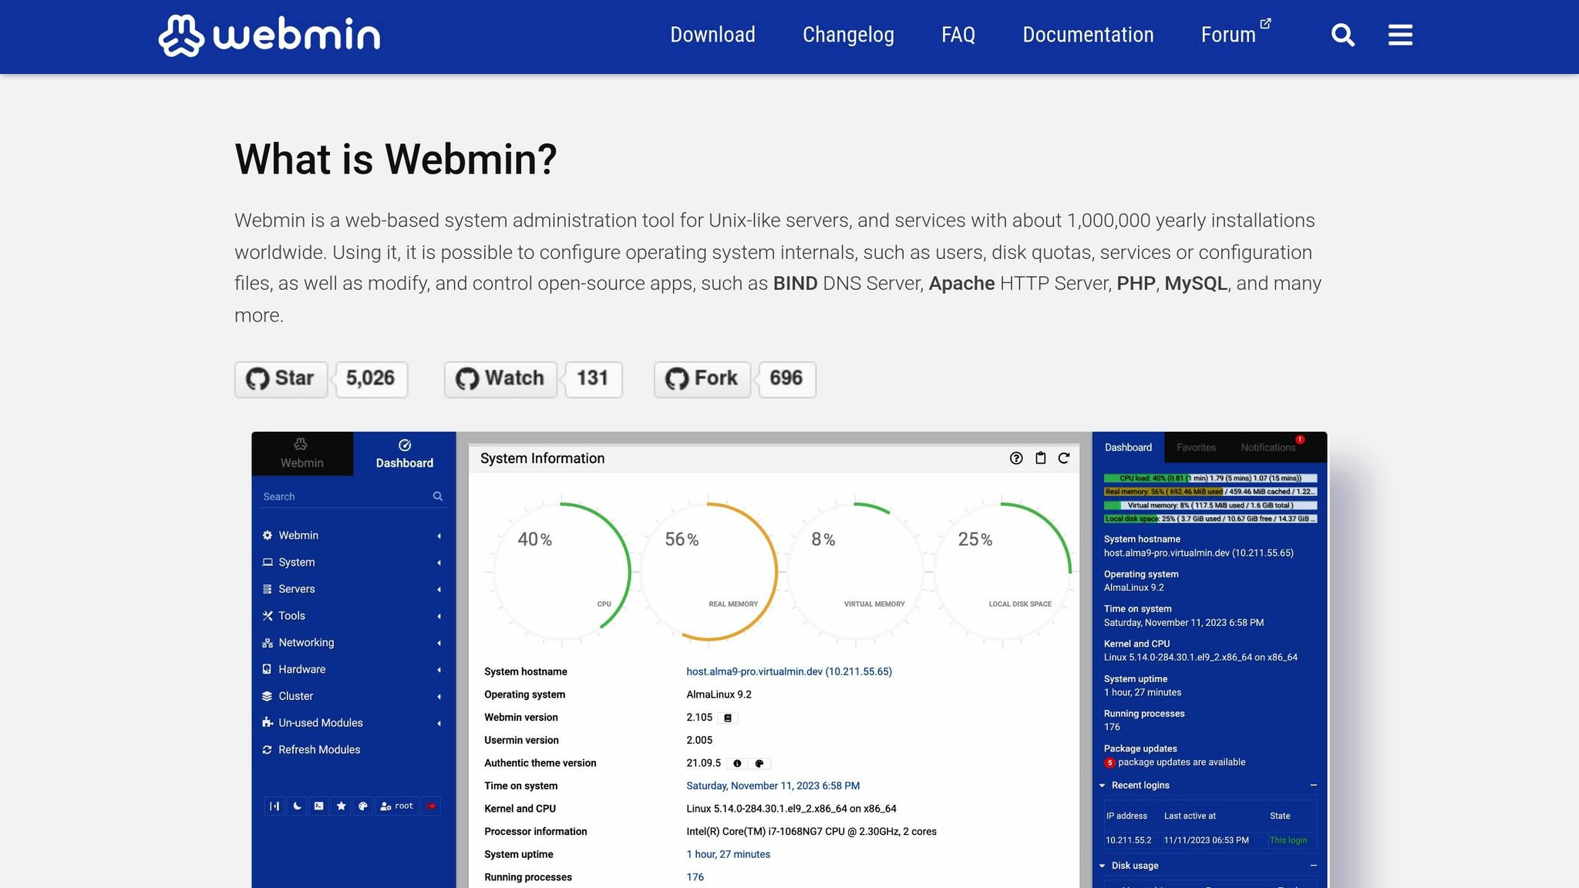Click the arrow beside Un-used Modules

pos(439,723)
